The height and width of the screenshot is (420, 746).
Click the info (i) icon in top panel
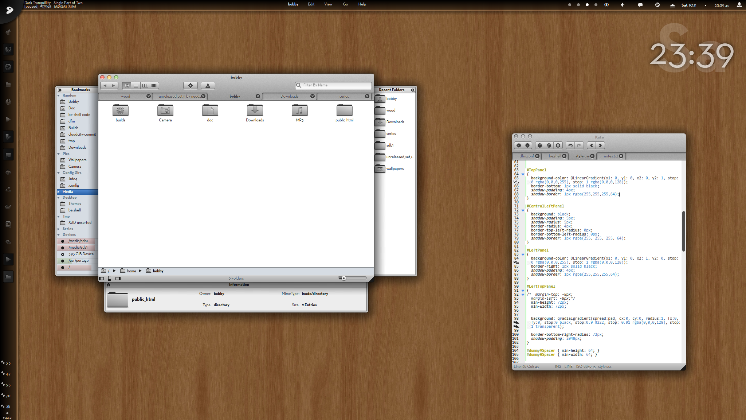coord(606,5)
